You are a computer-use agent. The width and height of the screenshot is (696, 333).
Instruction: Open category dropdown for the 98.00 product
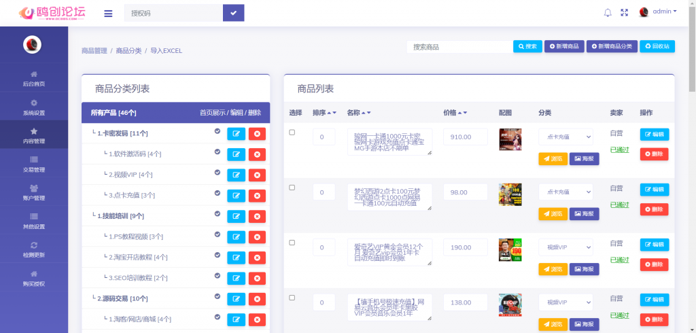coord(566,192)
